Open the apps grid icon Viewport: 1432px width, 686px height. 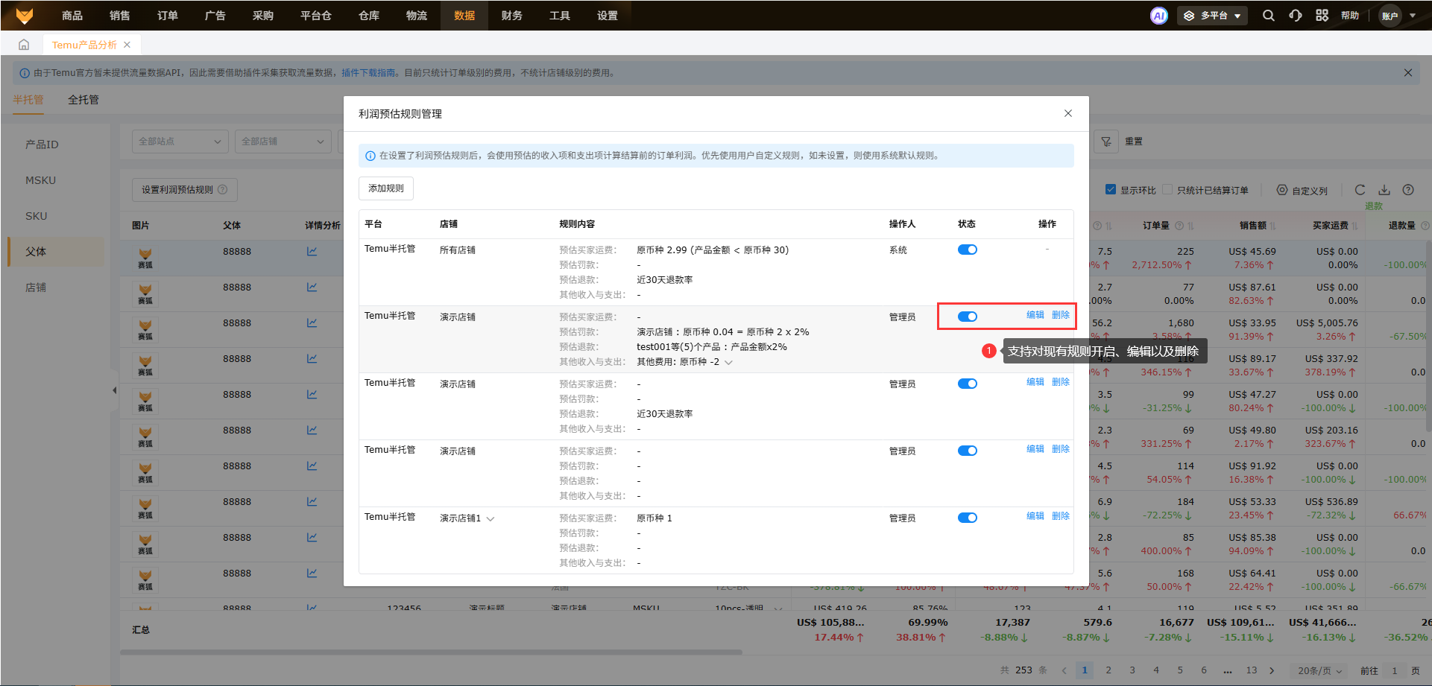pyautogui.click(x=1322, y=16)
